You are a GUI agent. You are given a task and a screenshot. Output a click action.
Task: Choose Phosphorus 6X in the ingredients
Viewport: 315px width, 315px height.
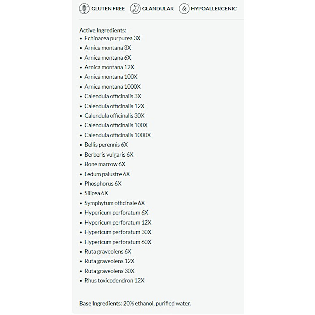click(103, 184)
